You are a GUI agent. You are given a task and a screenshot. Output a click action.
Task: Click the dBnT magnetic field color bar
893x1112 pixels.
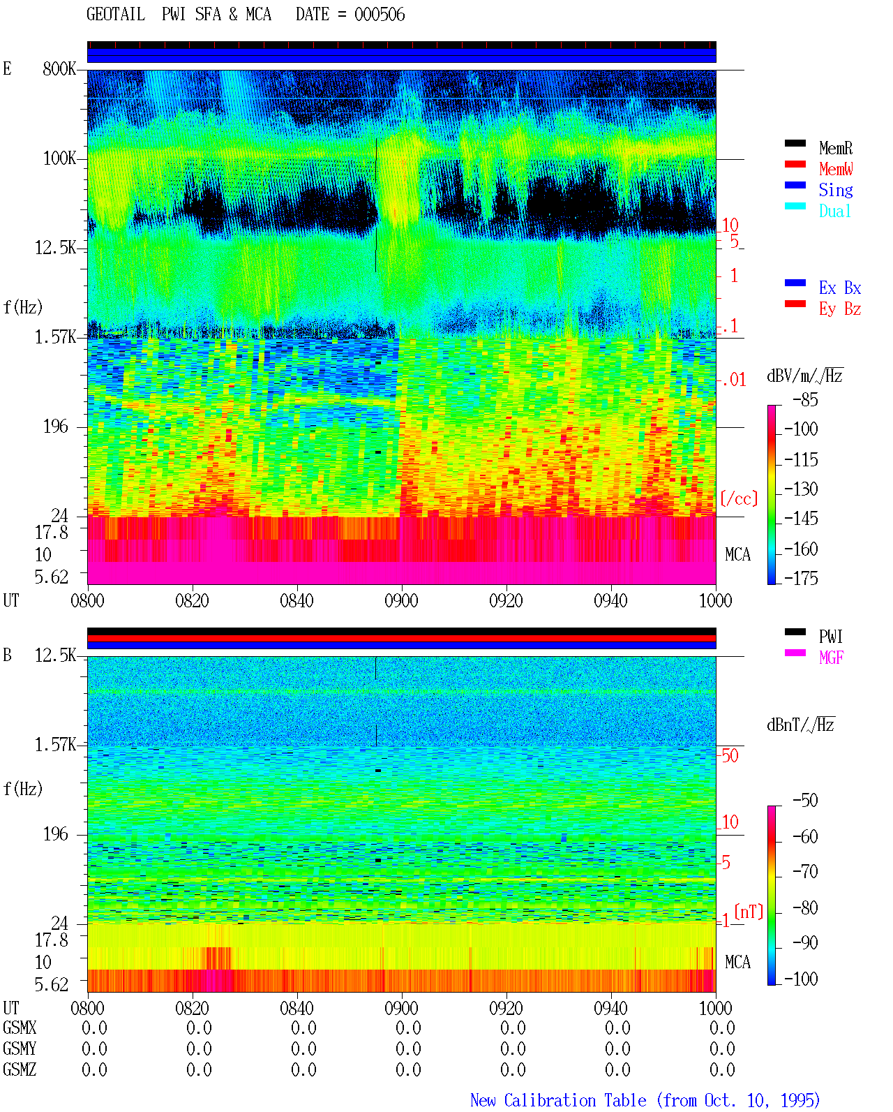772,896
